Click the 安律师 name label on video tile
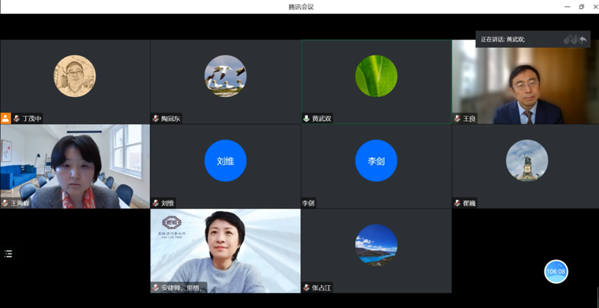 click(x=183, y=287)
